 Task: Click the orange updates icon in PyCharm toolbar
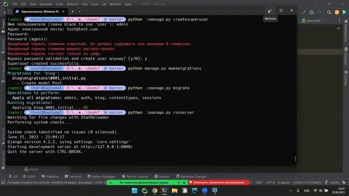coord(337,13)
